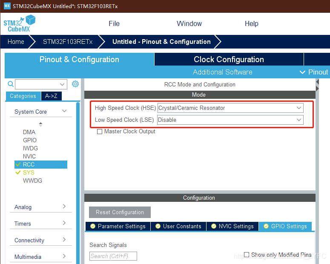Screen dimensions: 330x264
Task: Select NVIC in System Core list
Action: pos(29,156)
